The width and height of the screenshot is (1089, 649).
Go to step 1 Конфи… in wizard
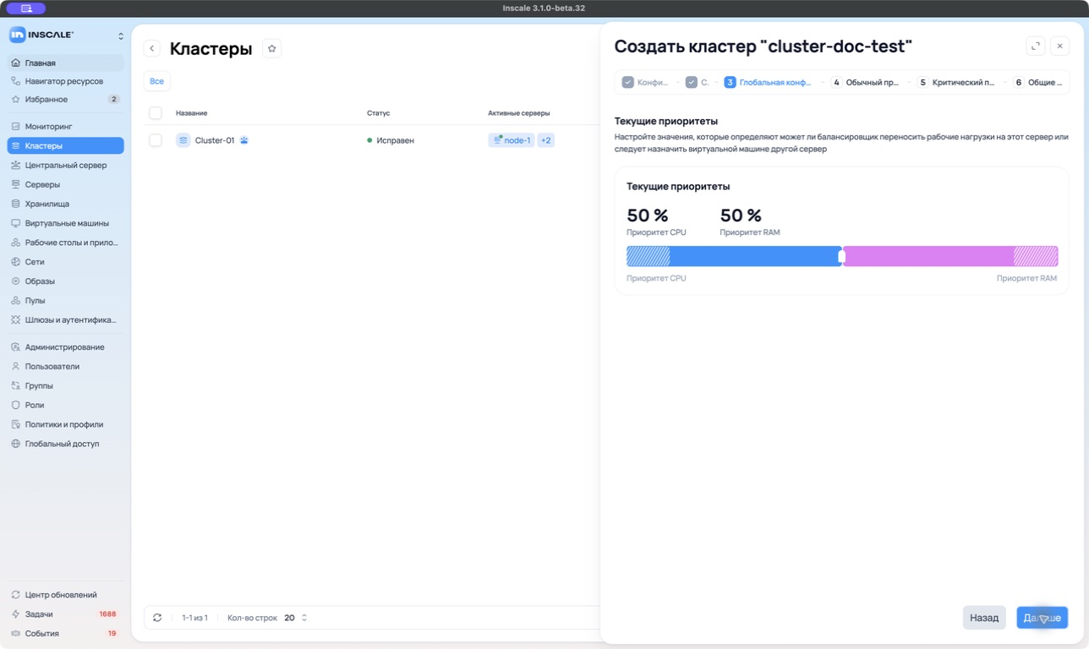(x=645, y=82)
